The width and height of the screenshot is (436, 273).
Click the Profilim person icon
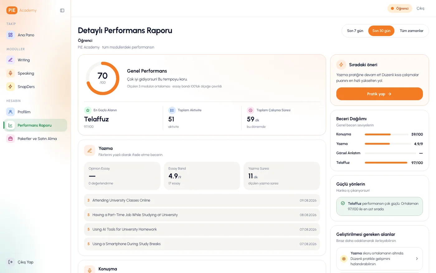(11, 112)
